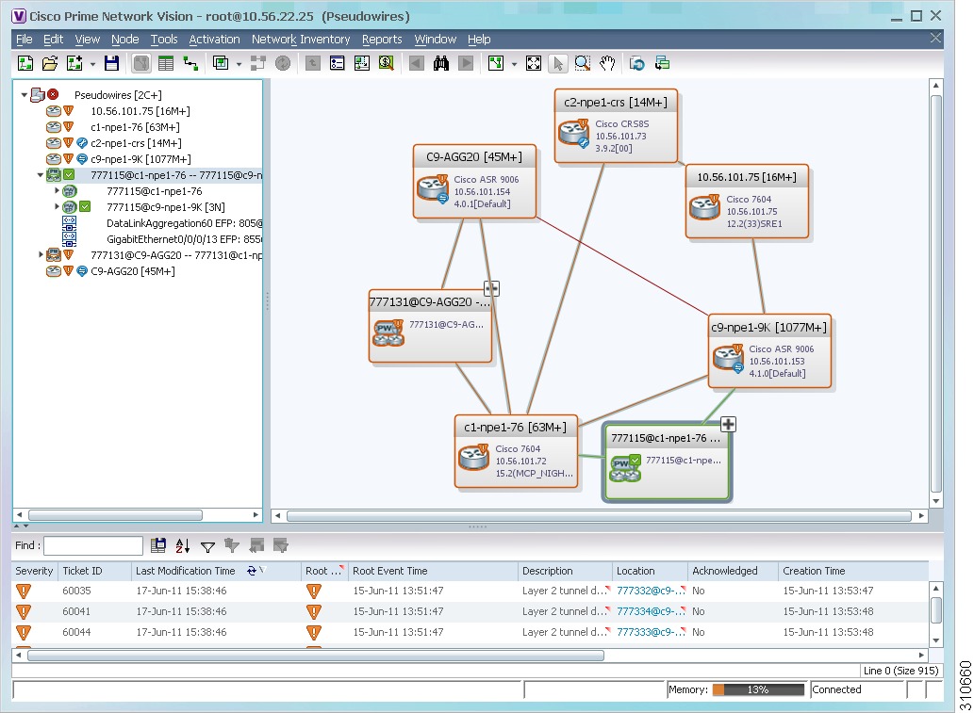Screen dimensions: 974x713
Task: Click the fit in window icon
Action: (x=534, y=63)
